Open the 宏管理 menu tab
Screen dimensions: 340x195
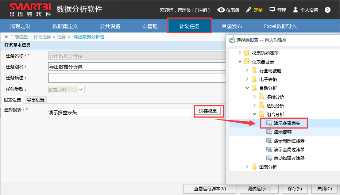tap(150, 26)
